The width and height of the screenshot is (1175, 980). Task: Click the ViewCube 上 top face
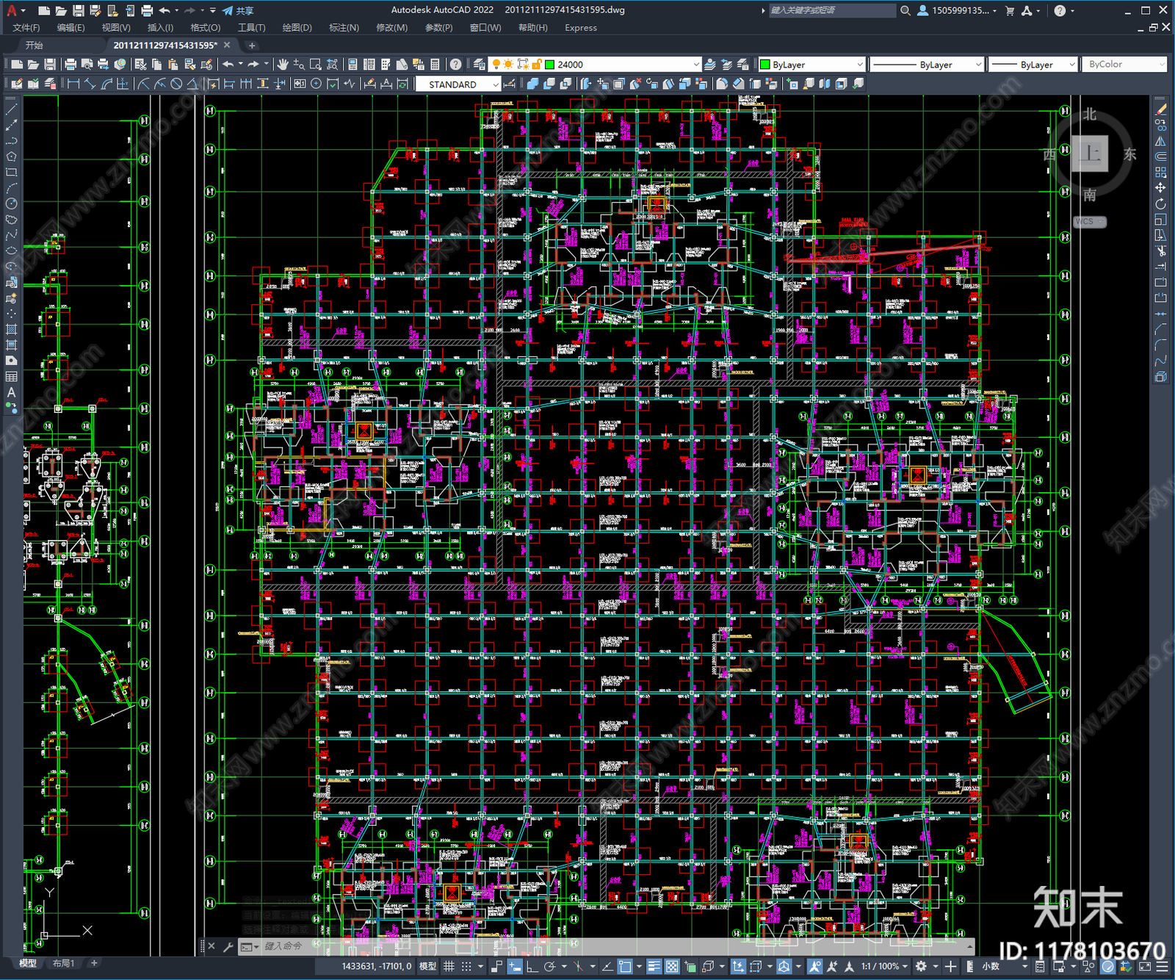pyautogui.click(x=1090, y=154)
